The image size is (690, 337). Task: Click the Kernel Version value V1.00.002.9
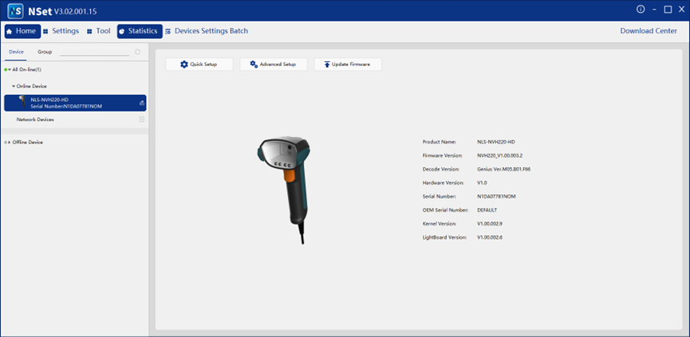tap(490, 224)
